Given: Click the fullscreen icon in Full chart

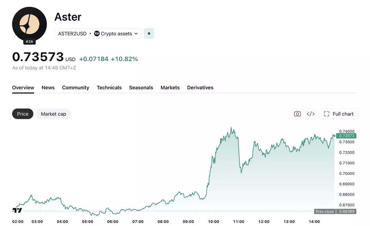Looking at the screenshot, I should [327, 114].
